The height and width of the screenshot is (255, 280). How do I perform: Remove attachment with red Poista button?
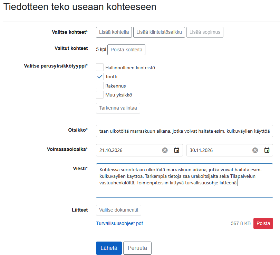click(263, 223)
